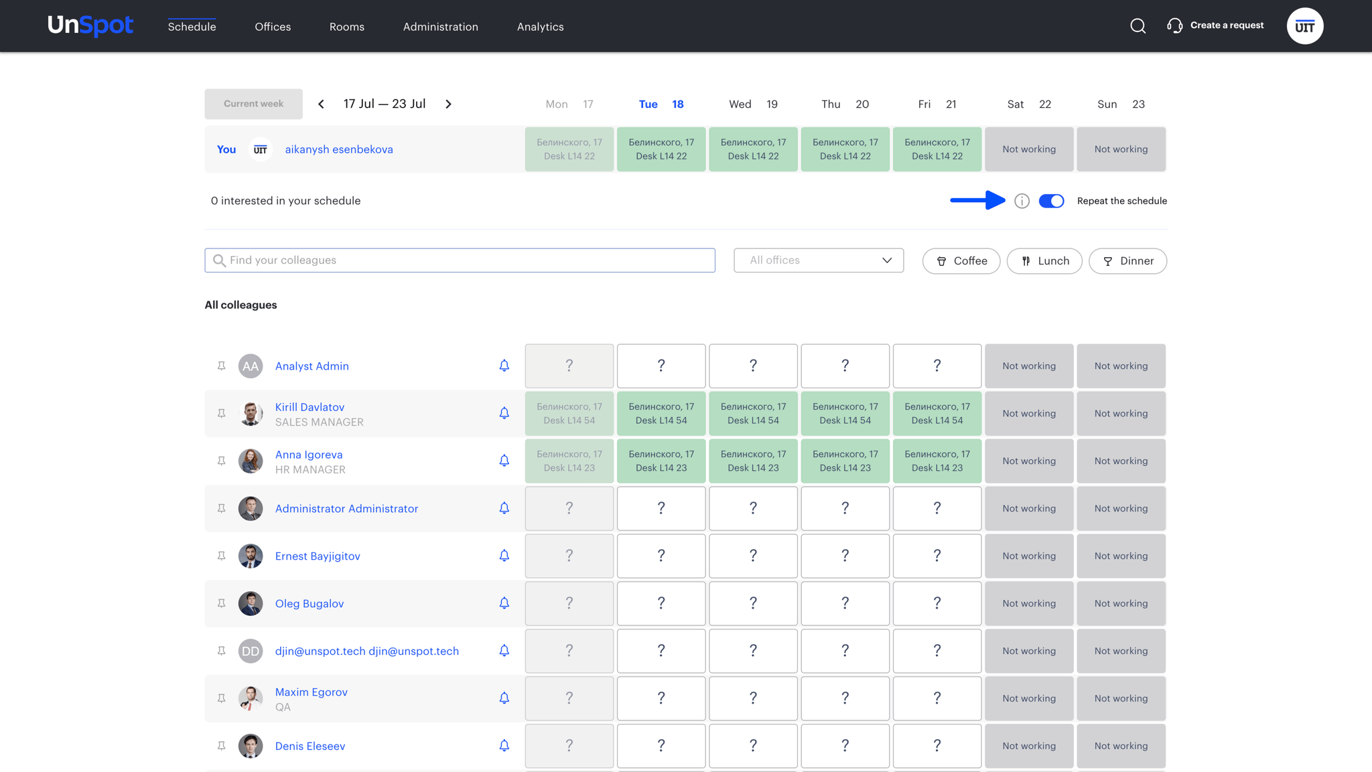Pin Oleg Bugalov to top
The width and height of the screenshot is (1372, 772).
pos(221,603)
